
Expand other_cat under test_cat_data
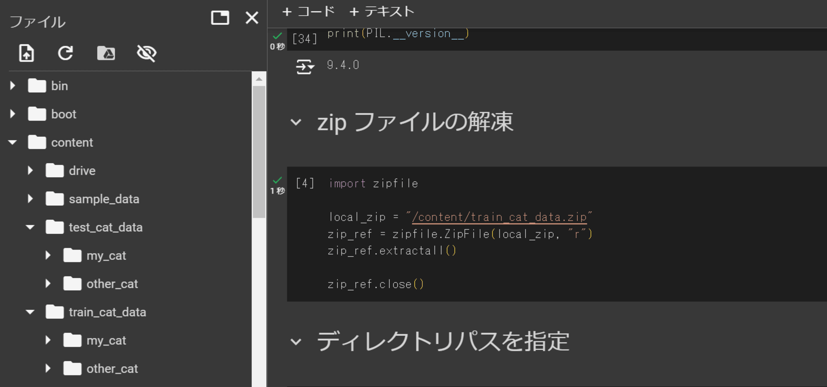48,283
